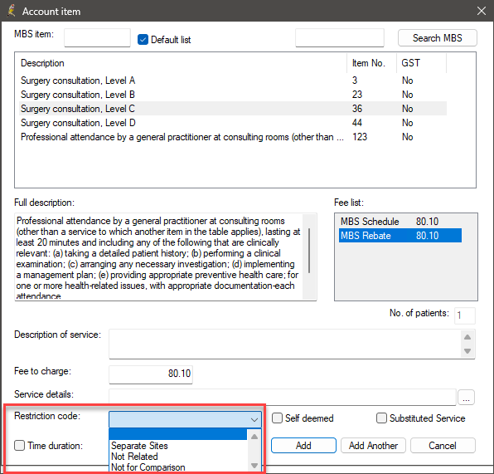
Task: Tick the Substituted Service checkbox
Action: click(381, 418)
